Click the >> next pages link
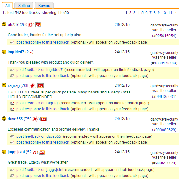Viewport: 180px width, 181px height. [176, 13]
